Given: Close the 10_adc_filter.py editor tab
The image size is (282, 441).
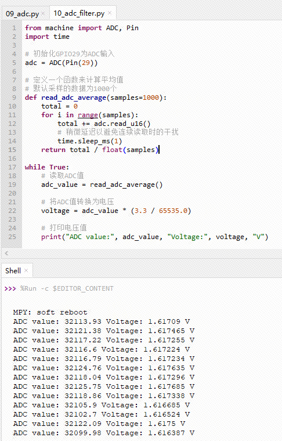Looking at the screenshot, I should 110,13.
